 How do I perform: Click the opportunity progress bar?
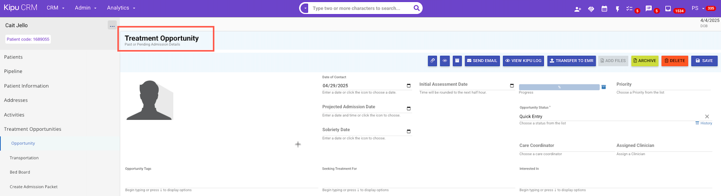pyautogui.click(x=559, y=87)
